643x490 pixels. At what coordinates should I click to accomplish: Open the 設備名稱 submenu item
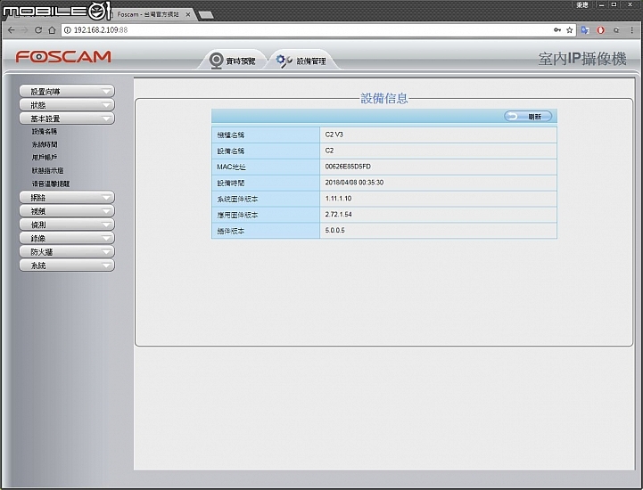(x=45, y=132)
